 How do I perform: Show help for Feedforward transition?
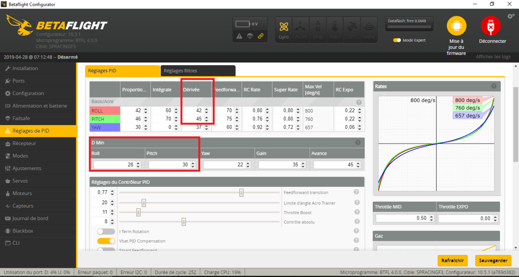pyautogui.click(x=356, y=192)
